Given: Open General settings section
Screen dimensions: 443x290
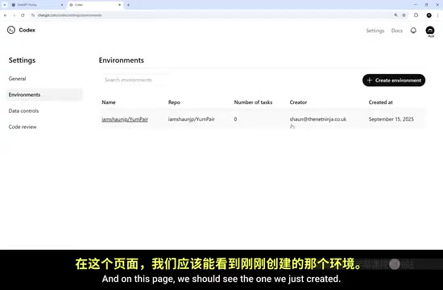Looking at the screenshot, I should 17,79.
